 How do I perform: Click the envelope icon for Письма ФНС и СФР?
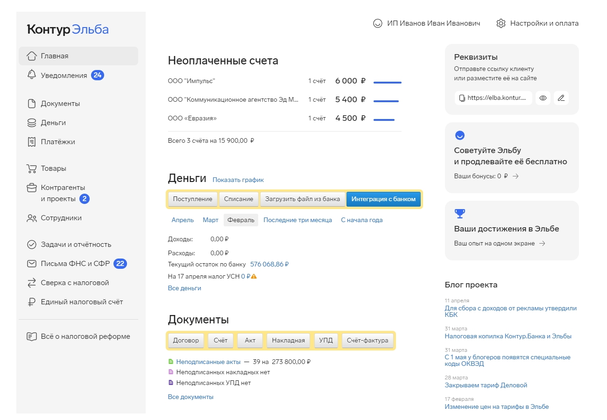click(32, 264)
